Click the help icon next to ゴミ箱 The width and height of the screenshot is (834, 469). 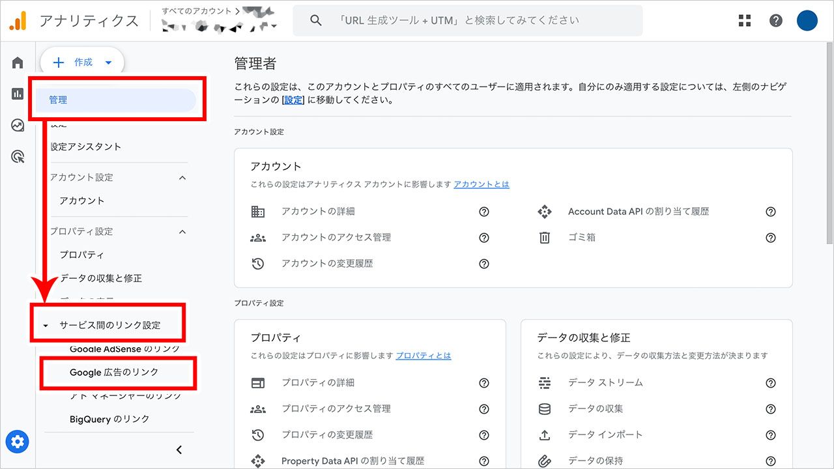pyautogui.click(x=771, y=237)
